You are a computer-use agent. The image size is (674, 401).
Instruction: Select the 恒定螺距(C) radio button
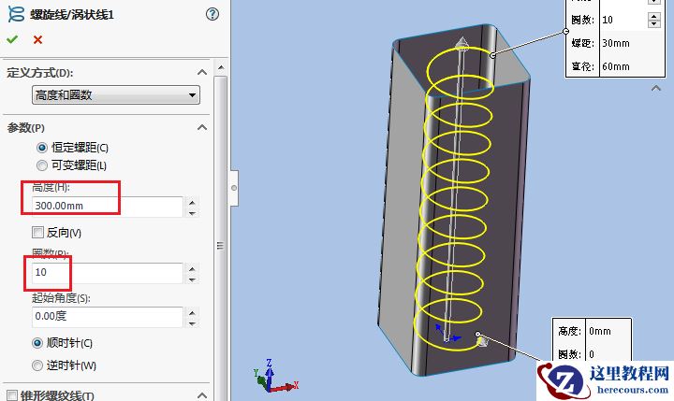click(42, 148)
